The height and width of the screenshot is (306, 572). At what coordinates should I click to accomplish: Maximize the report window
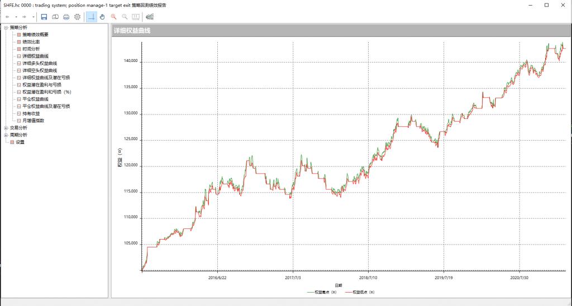(546, 5)
